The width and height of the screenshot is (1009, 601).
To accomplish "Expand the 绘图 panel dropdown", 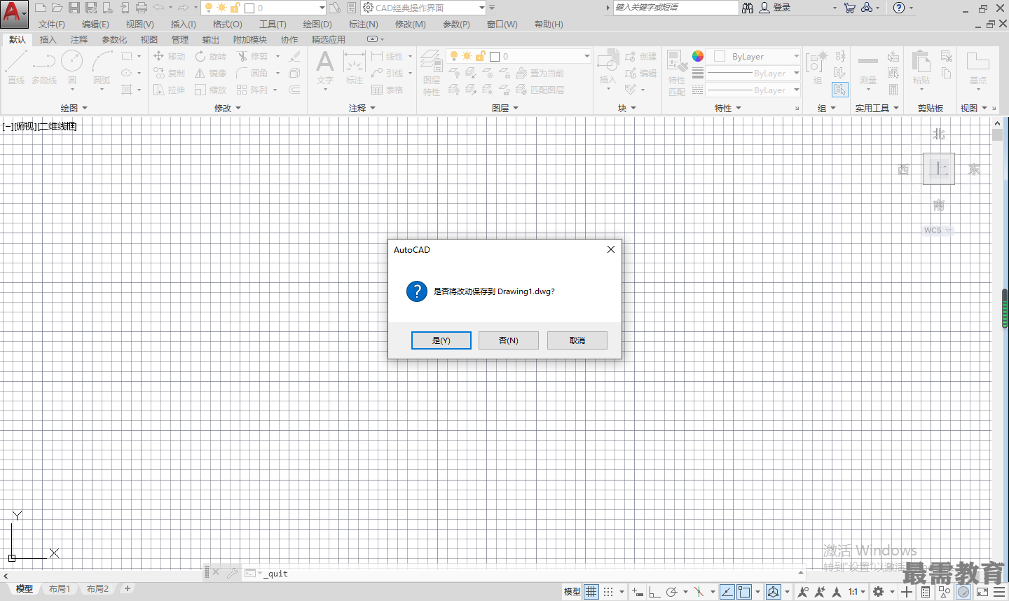I will pyautogui.click(x=74, y=108).
